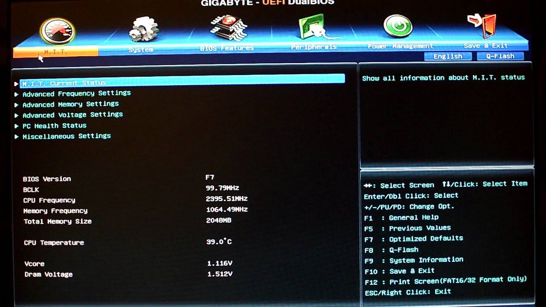Click the Memory Frequency label
This screenshot has height=307, width=546.
[x=55, y=211]
